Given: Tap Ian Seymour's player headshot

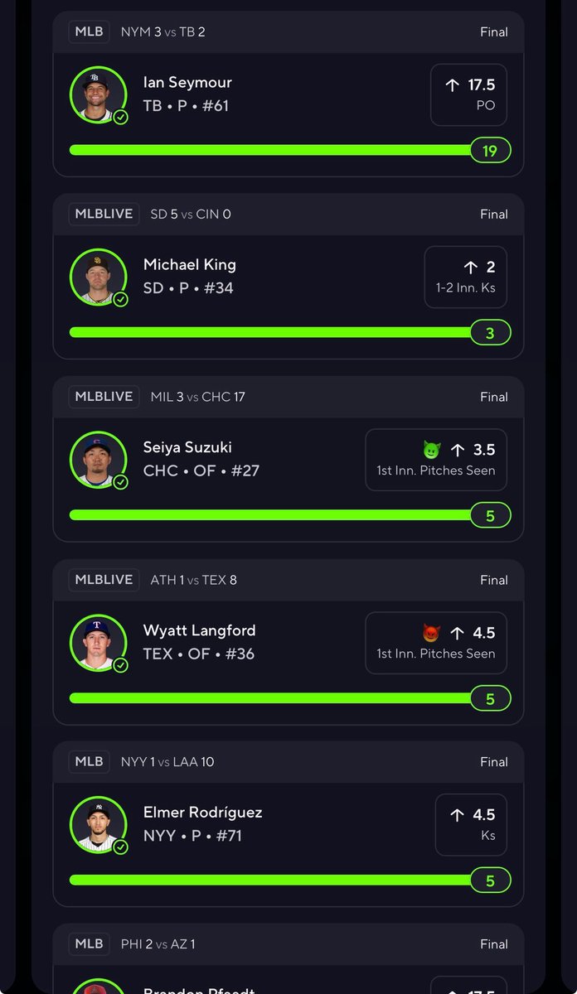Looking at the screenshot, I should 98,94.
